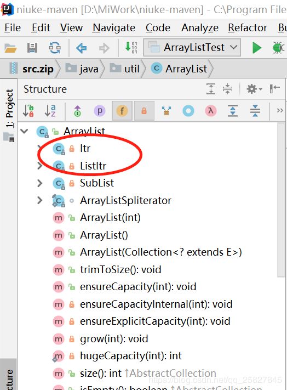This screenshot has width=287, height=390.
Task: Toggle Show Fields filter
Action: tap(122, 111)
